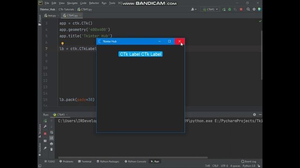Open the Edit menu
300x168 pixels.
[54, 3]
